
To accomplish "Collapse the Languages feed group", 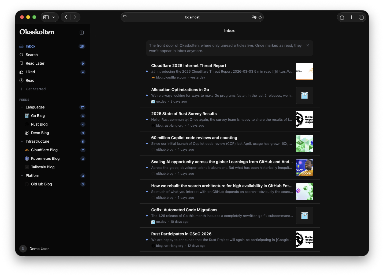I will 22,107.
